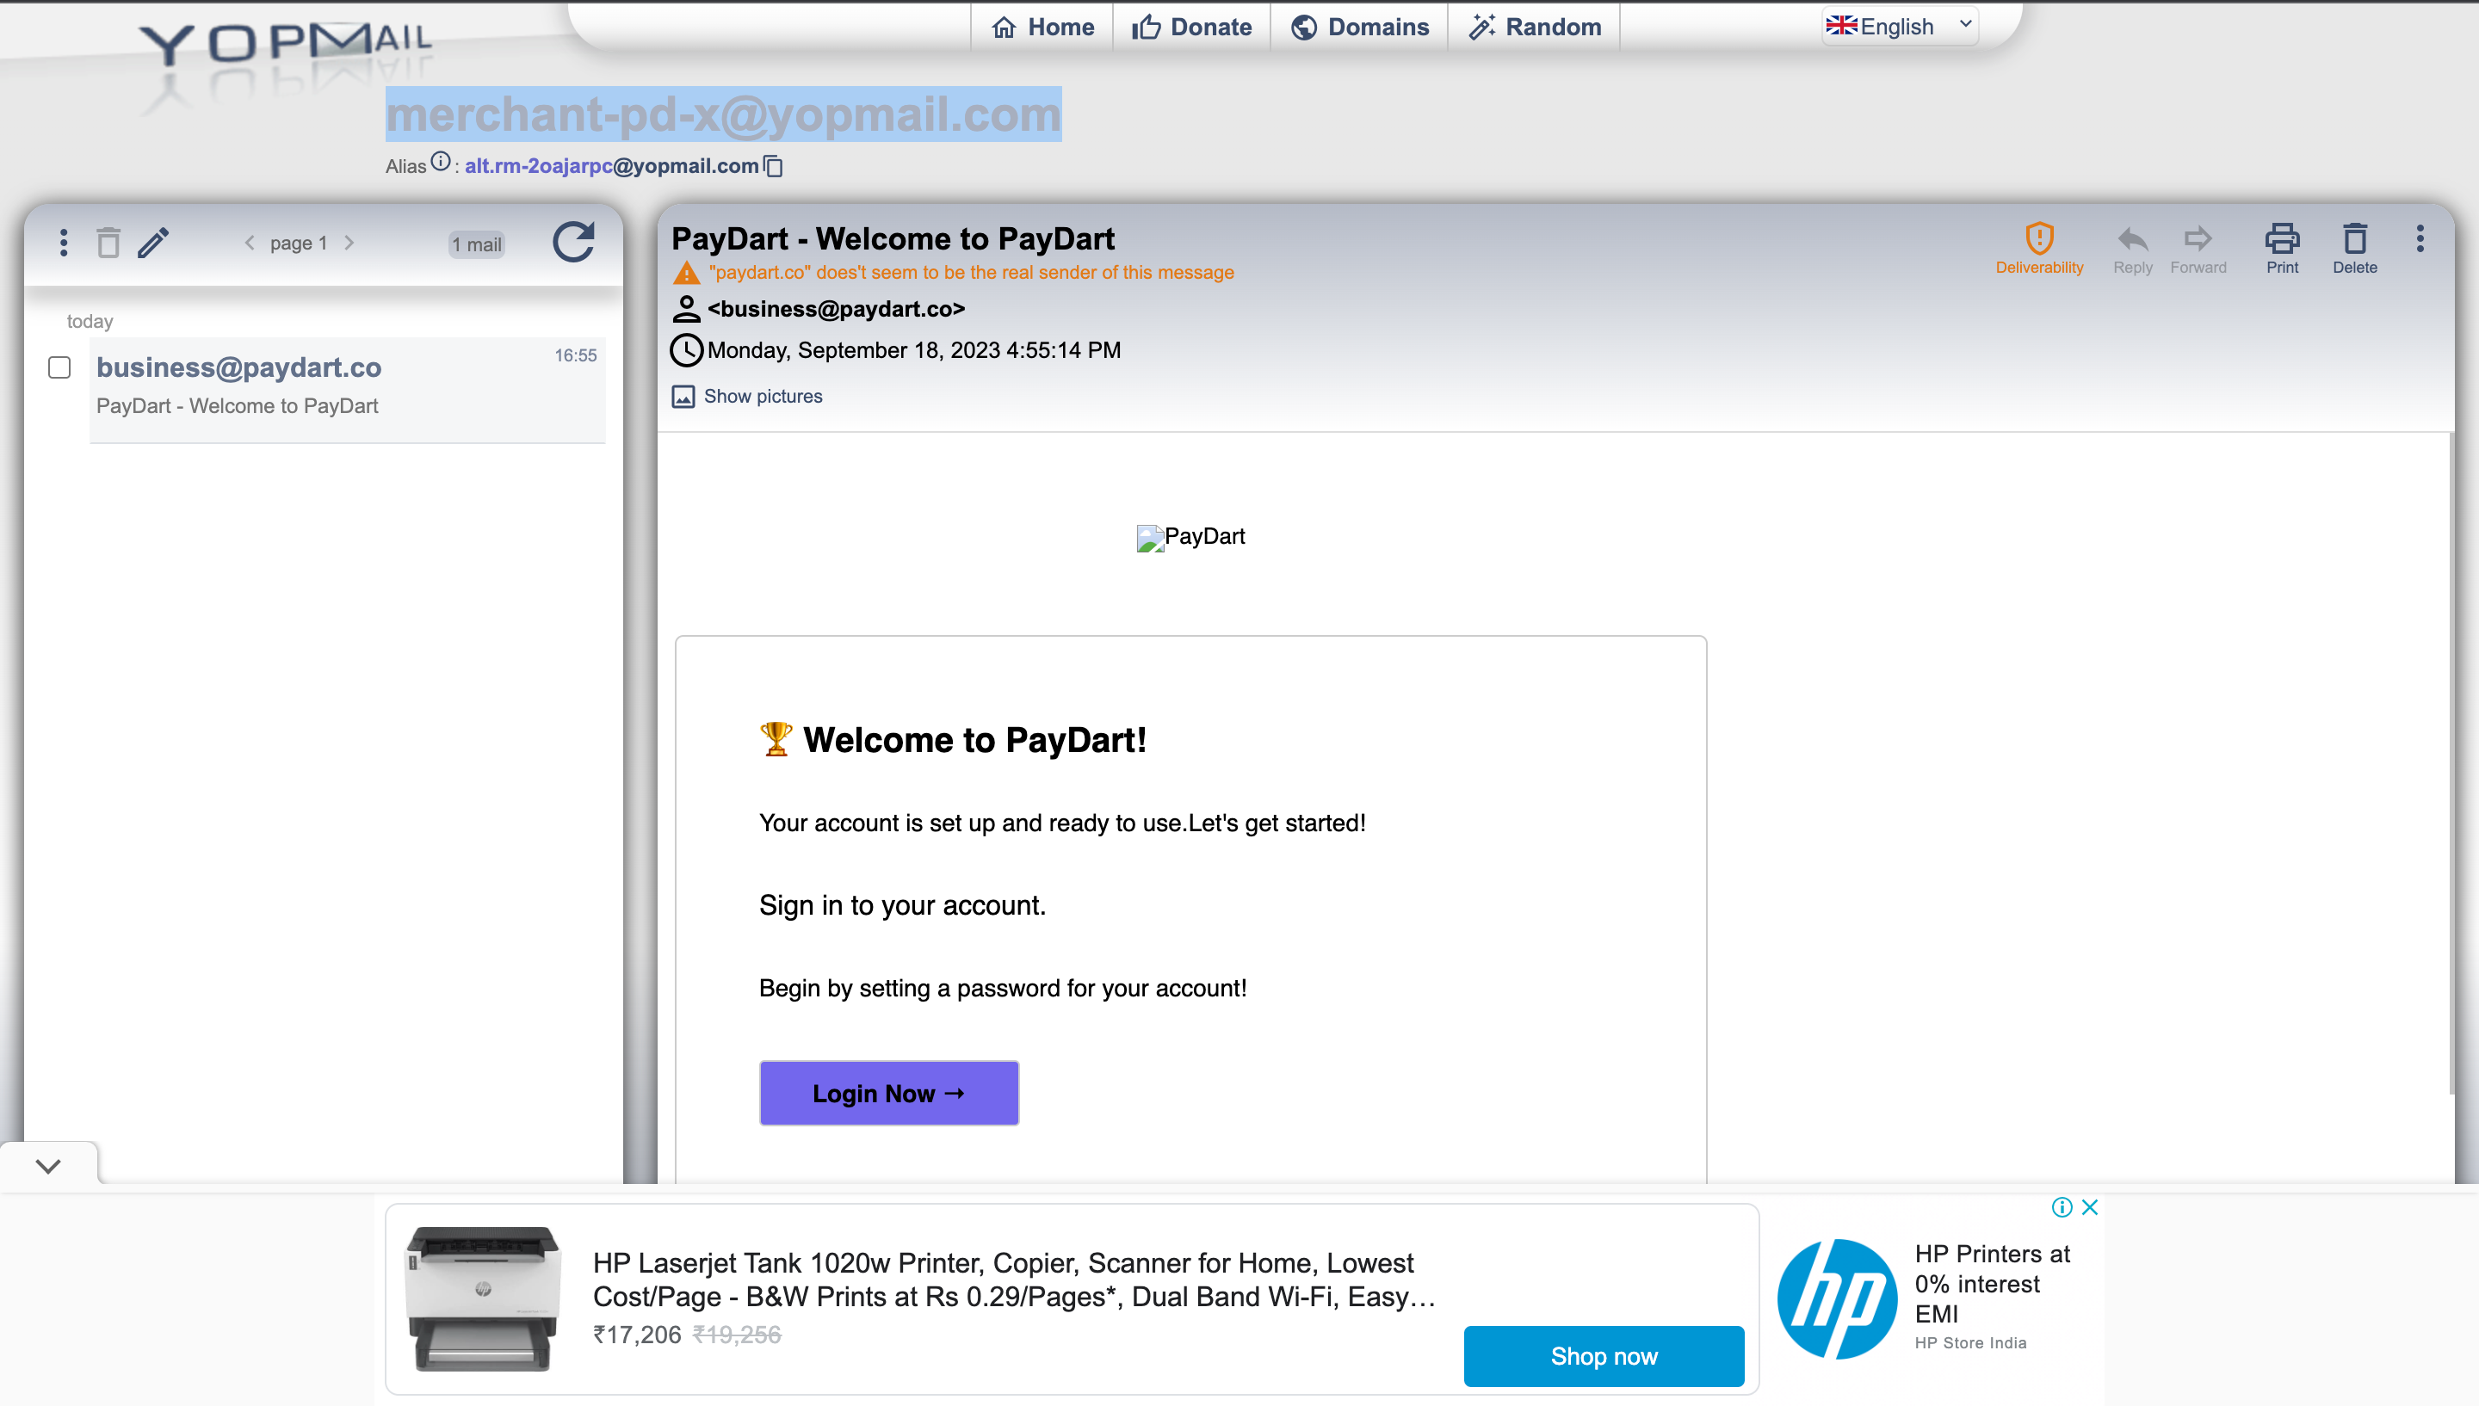
Task: Copy alias address with clipboard icon
Action: tap(774, 166)
